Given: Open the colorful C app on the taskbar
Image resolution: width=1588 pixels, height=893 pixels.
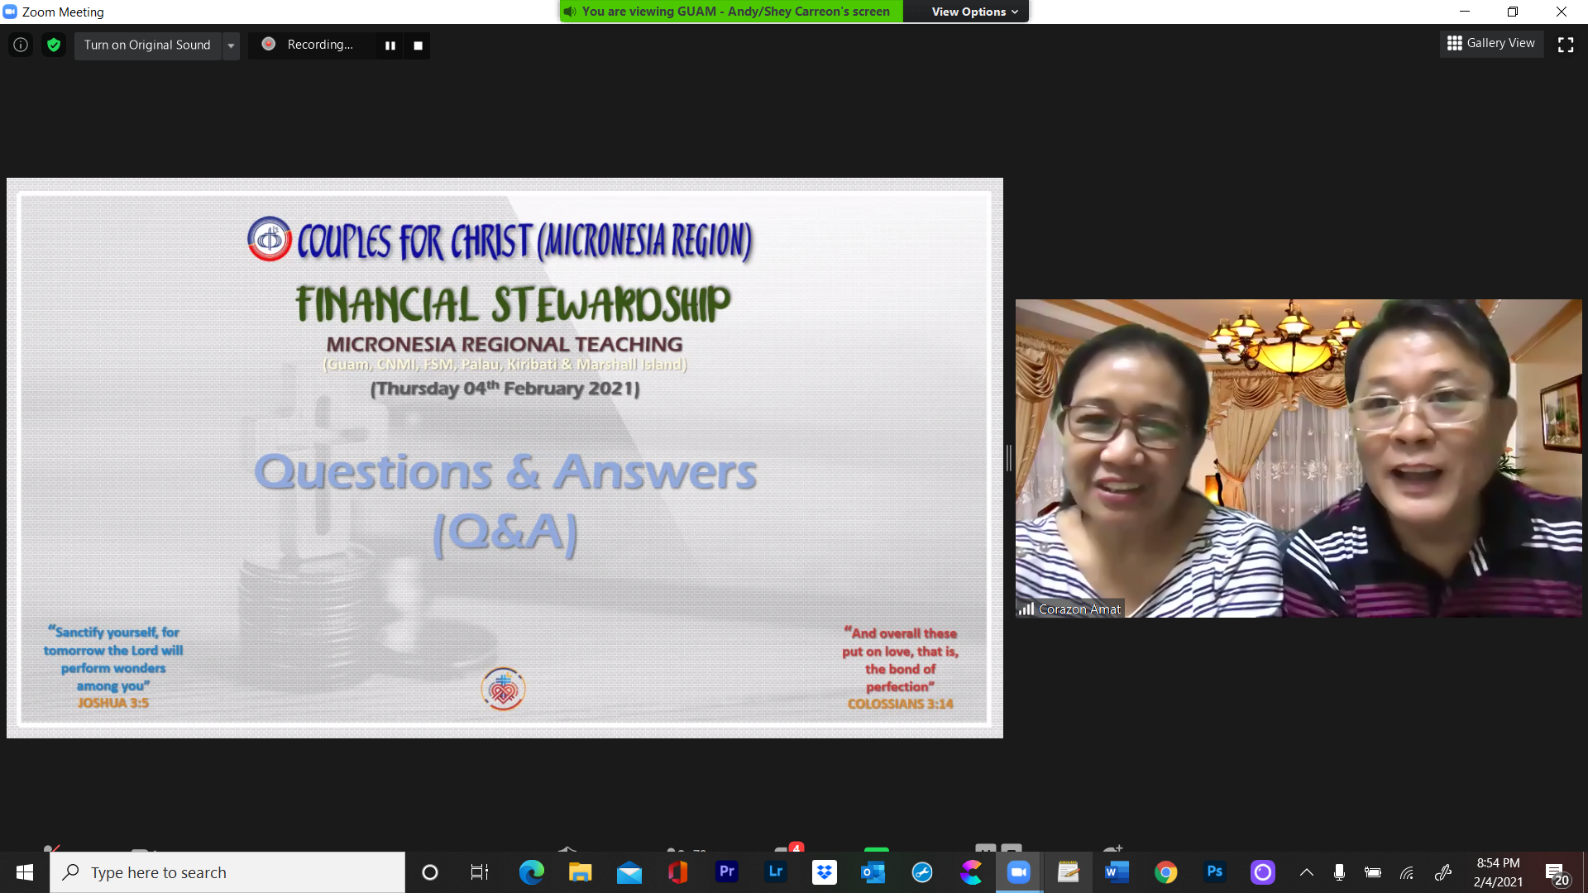Looking at the screenshot, I should [971, 872].
